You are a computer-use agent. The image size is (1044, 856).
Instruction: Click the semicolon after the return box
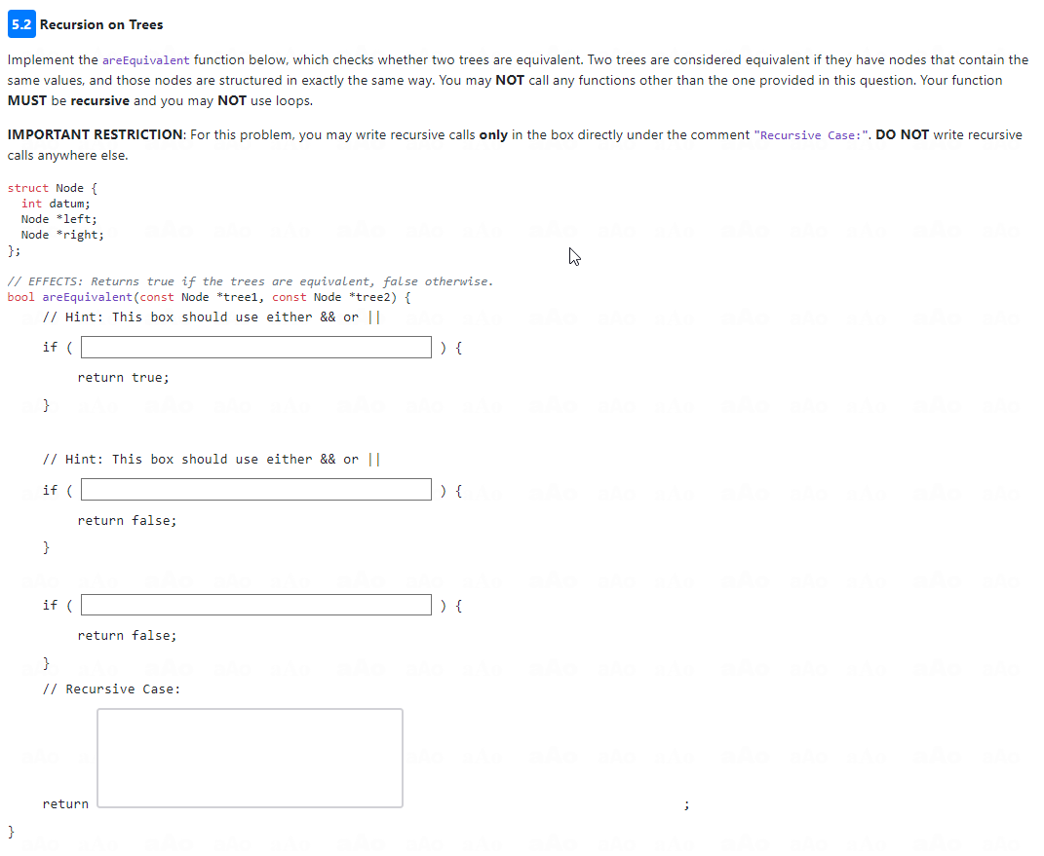(686, 803)
